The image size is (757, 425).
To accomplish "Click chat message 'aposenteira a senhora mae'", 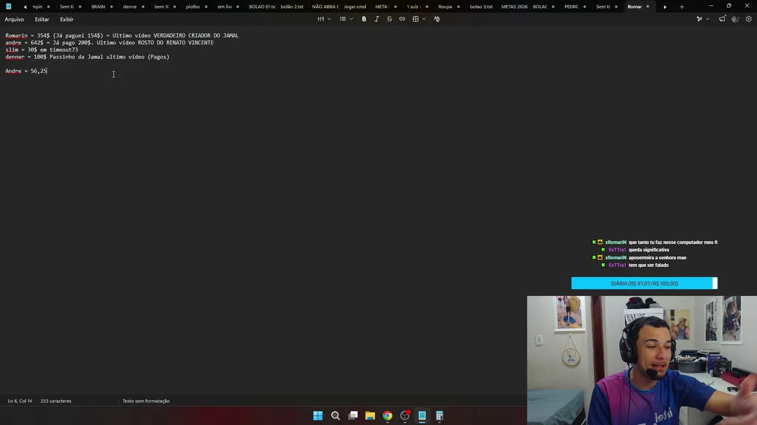I will click(658, 257).
